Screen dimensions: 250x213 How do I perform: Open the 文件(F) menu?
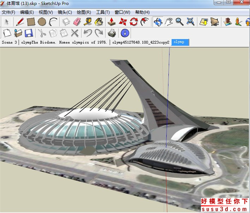click(8, 12)
